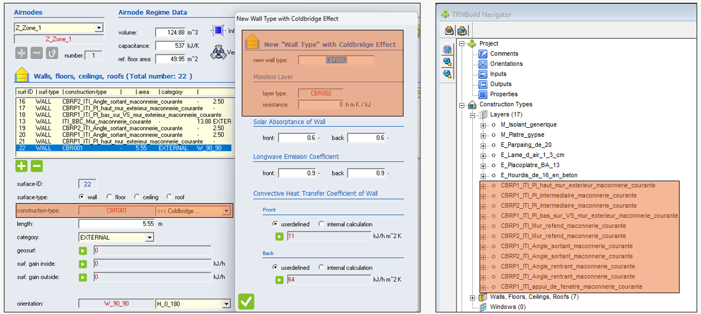Open Outputs in the TRNBuild Navigator
701x314 pixels.
[x=500, y=84]
